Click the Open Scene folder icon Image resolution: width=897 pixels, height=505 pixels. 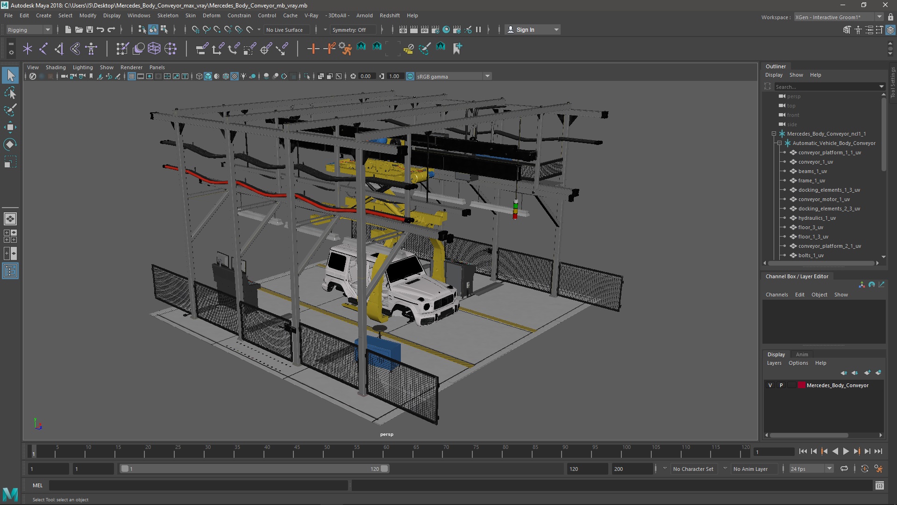(79, 29)
